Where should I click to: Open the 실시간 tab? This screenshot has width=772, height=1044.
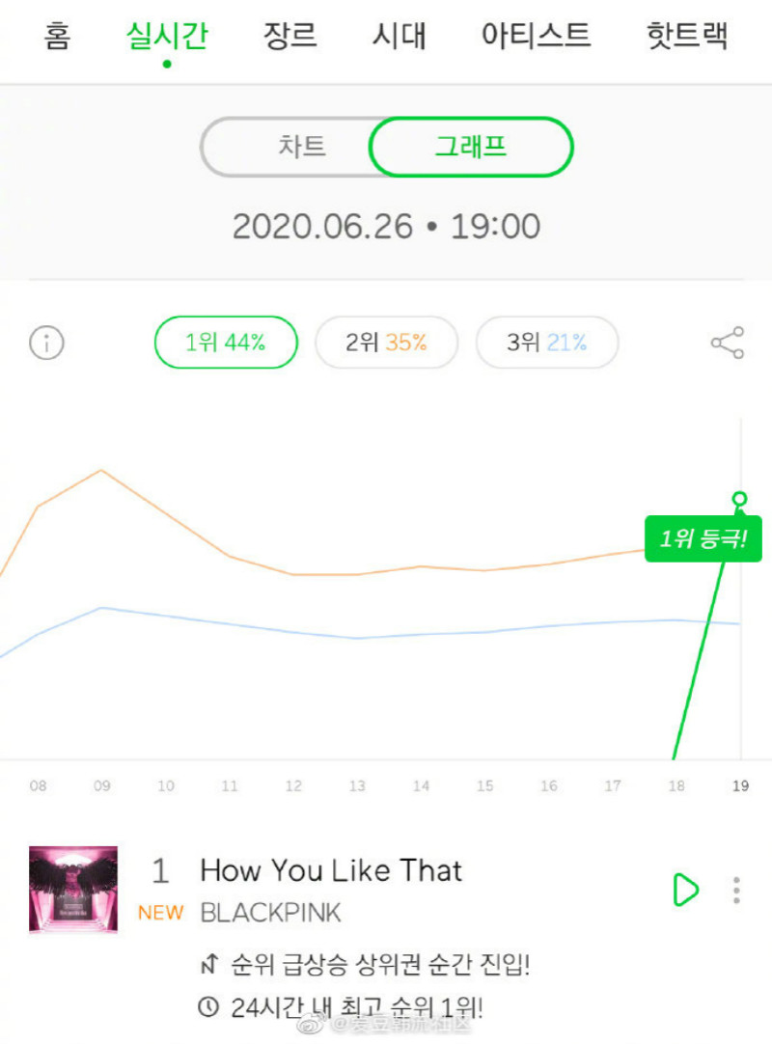pos(167,37)
